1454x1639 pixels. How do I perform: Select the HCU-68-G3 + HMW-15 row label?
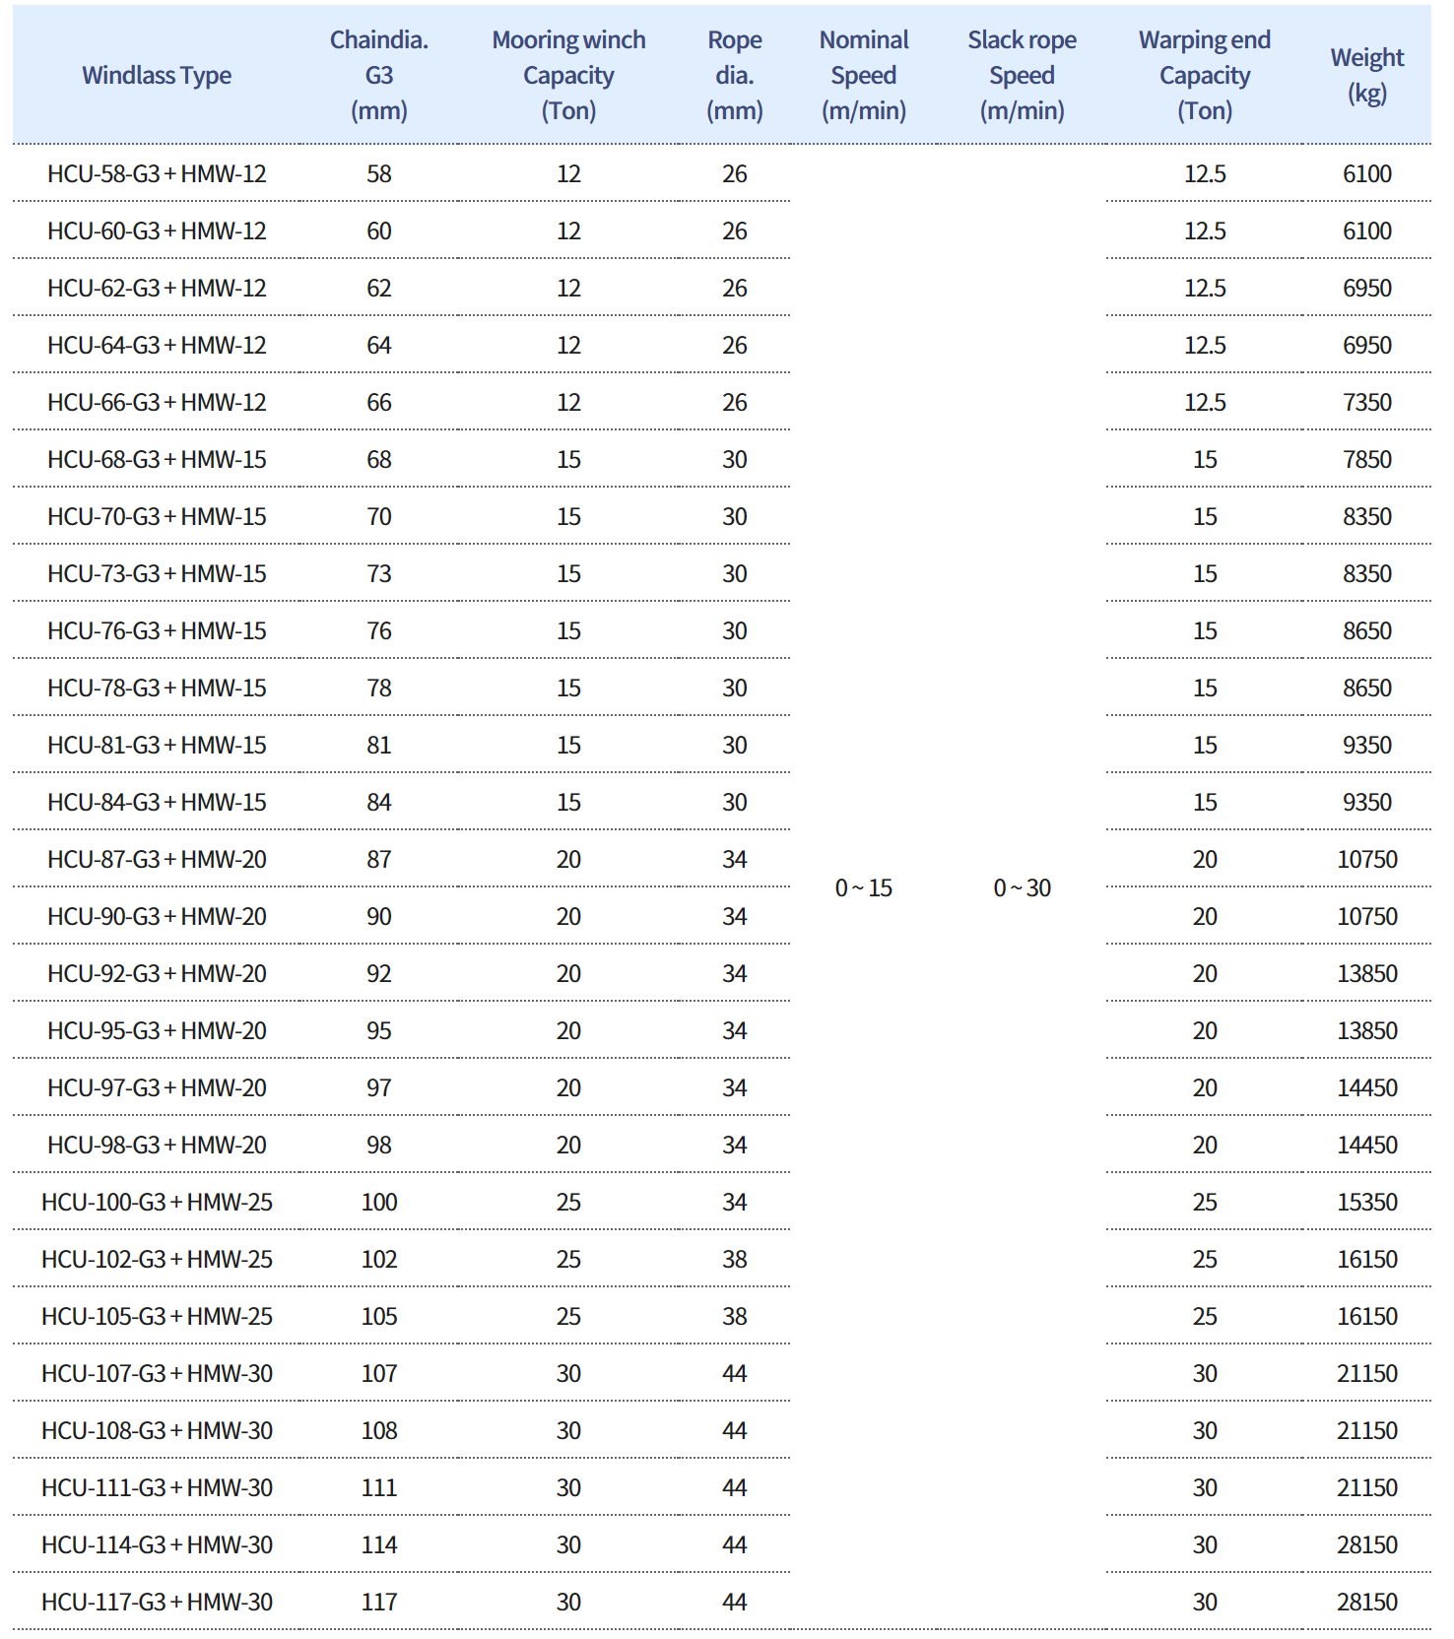157,460
